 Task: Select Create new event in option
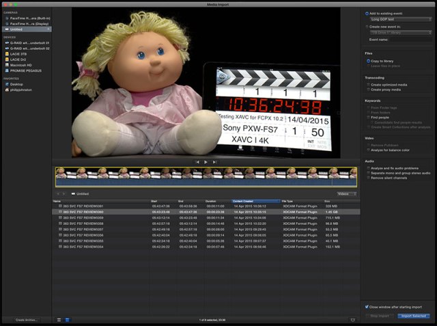(367, 27)
